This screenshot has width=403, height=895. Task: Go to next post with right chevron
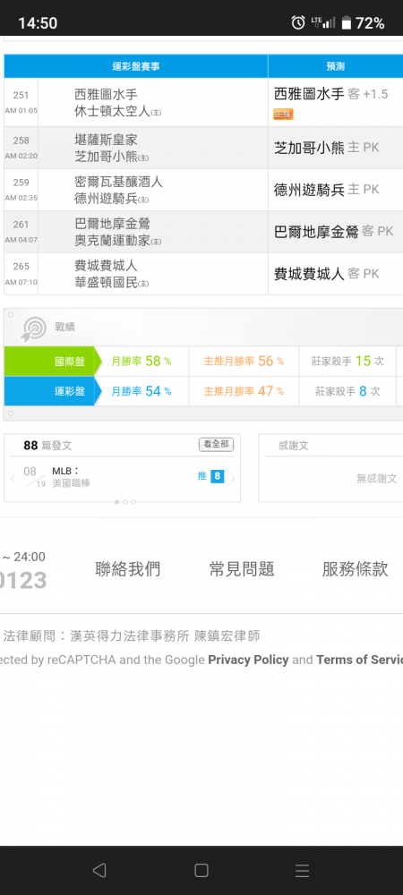[232, 478]
